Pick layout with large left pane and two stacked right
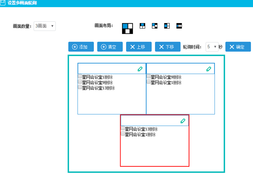Screen dimensions: 253x182 [167, 26]
